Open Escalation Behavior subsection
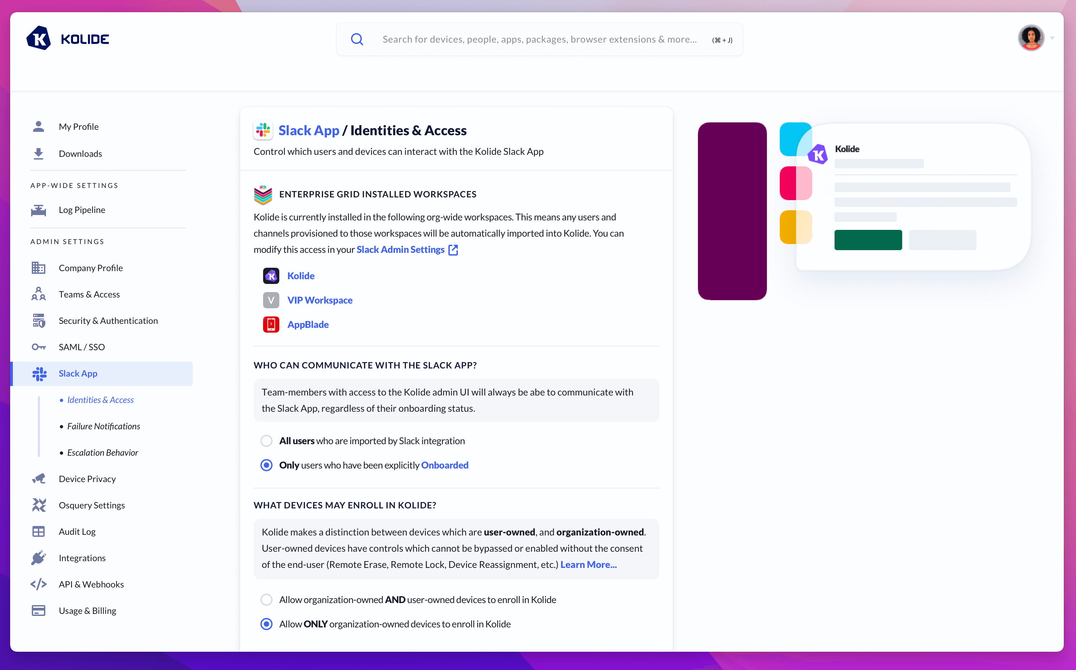 coord(102,453)
